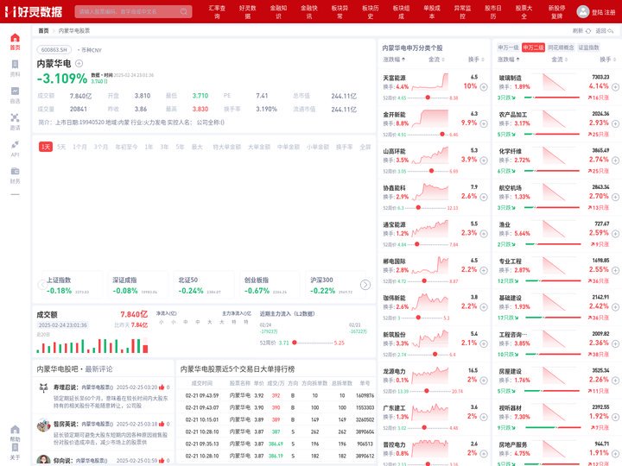Open the 关于 about icon in sidebar
Viewport: 622px width, 466px height.
tap(15, 447)
